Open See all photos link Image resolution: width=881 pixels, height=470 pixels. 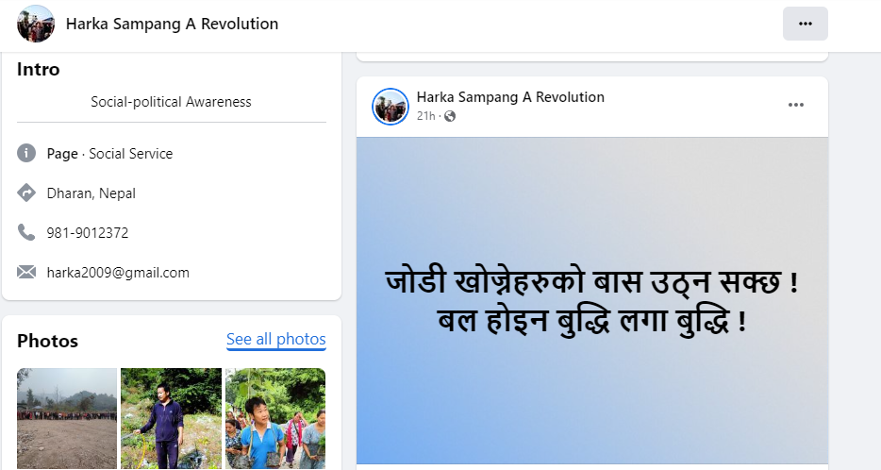click(x=275, y=339)
